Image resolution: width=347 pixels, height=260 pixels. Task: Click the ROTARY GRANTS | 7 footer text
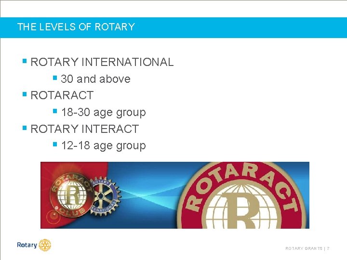[307, 248]
